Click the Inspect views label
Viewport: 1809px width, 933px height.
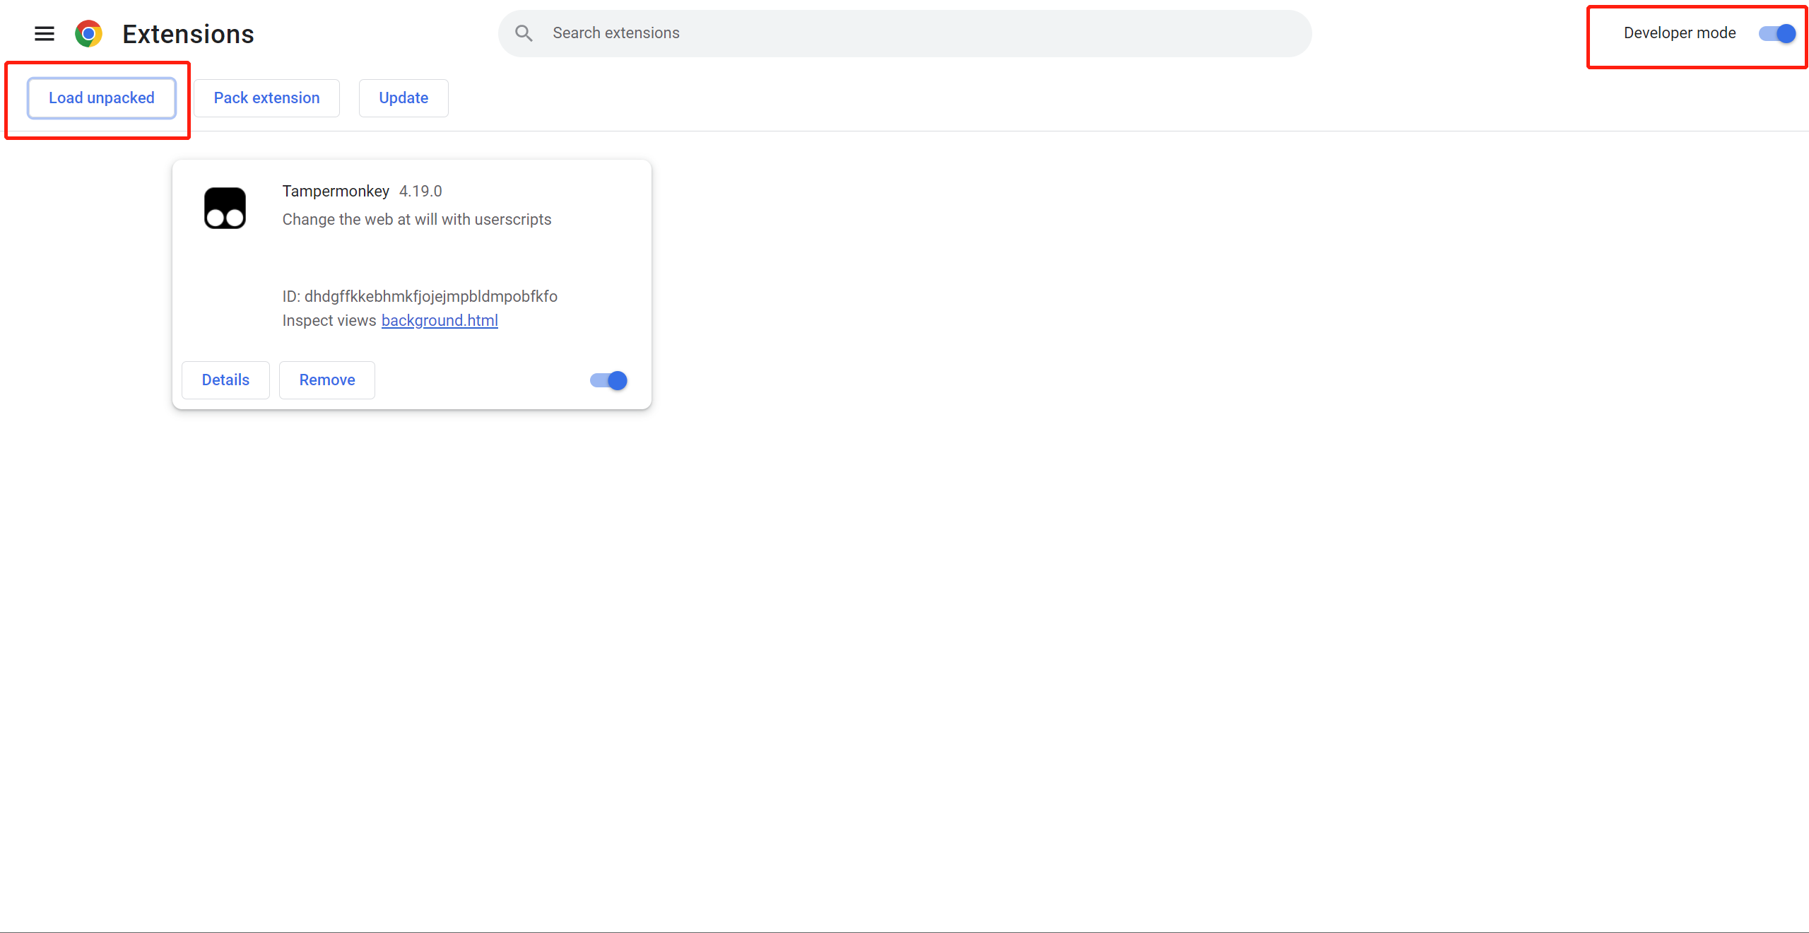[x=329, y=321]
